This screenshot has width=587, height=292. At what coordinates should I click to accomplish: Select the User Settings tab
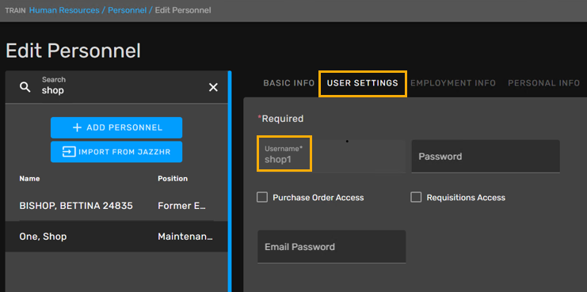point(362,83)
